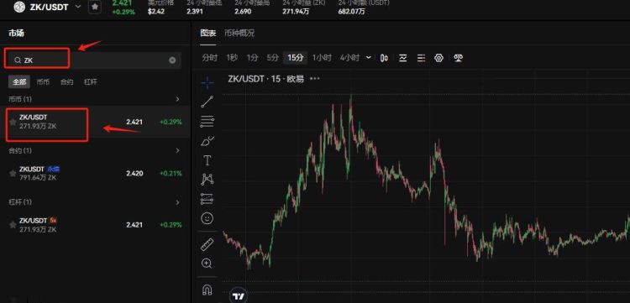Select the crosshair cursor tool

coord(207,82)
